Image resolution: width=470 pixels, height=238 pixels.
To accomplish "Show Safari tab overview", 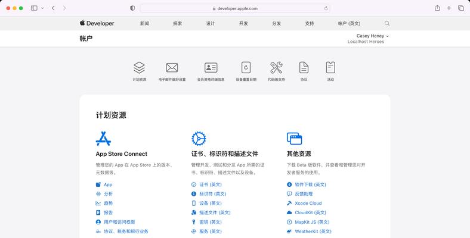I will [x=461, y=8].
